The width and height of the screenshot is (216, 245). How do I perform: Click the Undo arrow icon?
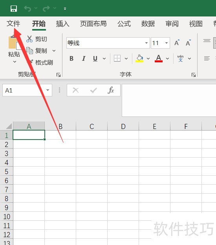click(27, 9)
